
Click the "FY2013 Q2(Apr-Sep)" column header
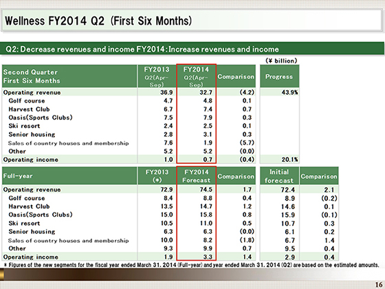coord(157,76)
